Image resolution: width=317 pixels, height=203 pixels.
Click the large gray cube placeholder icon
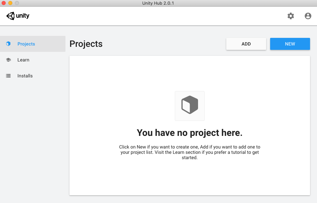tap(190, 105)
